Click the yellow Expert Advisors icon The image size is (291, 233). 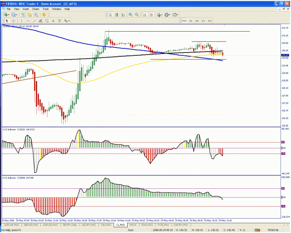click(x=44, y=14)
